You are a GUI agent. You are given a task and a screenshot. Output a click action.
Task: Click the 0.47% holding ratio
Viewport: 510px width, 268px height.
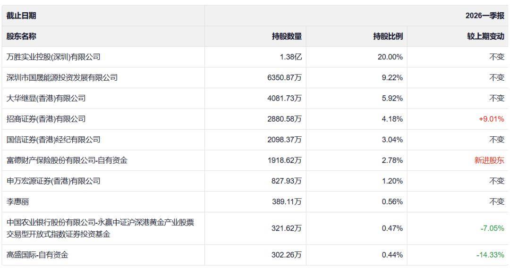click(x=392, y=228)
